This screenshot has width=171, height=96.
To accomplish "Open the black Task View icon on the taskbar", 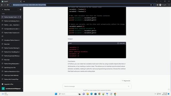I will [80, 94].
